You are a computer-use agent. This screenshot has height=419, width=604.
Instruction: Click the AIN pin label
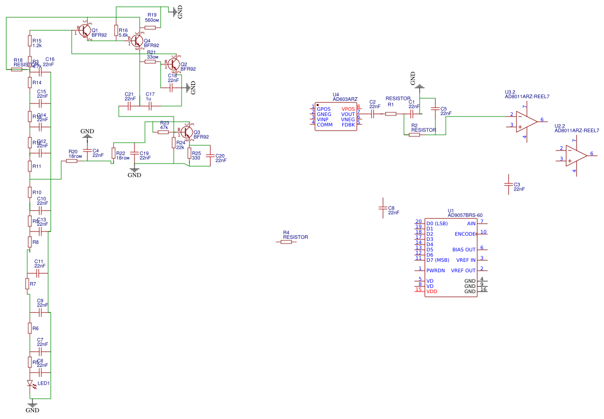point(472,224)
